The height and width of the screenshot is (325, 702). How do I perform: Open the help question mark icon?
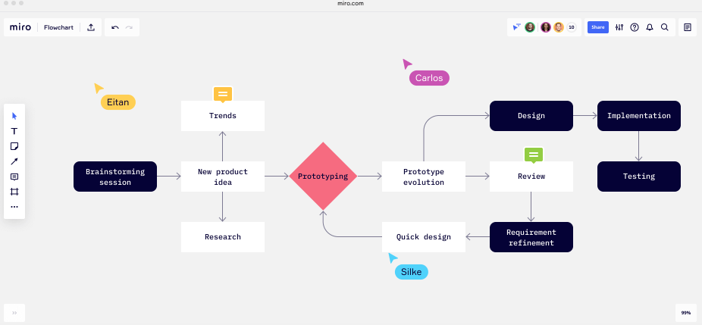pyautogui.click(x=635, y=27)
